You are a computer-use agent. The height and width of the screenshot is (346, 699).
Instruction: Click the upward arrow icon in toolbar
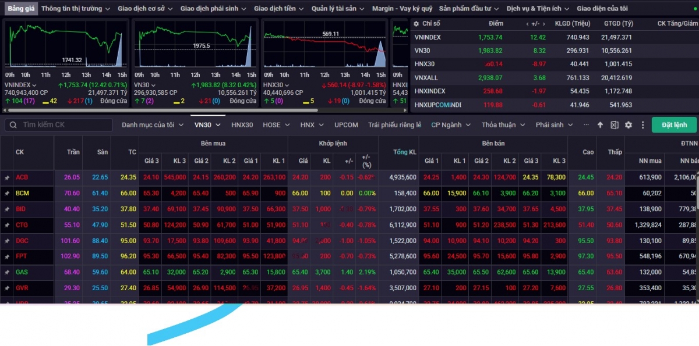point(601,125)
